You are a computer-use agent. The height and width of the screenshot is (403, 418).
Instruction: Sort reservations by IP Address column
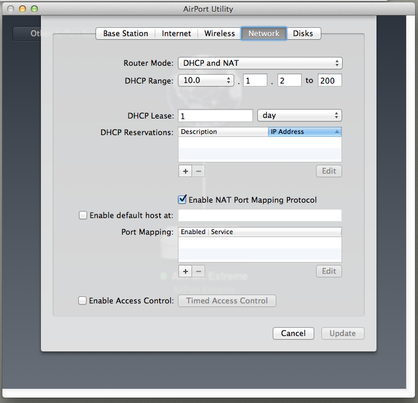tap(305, 132)
